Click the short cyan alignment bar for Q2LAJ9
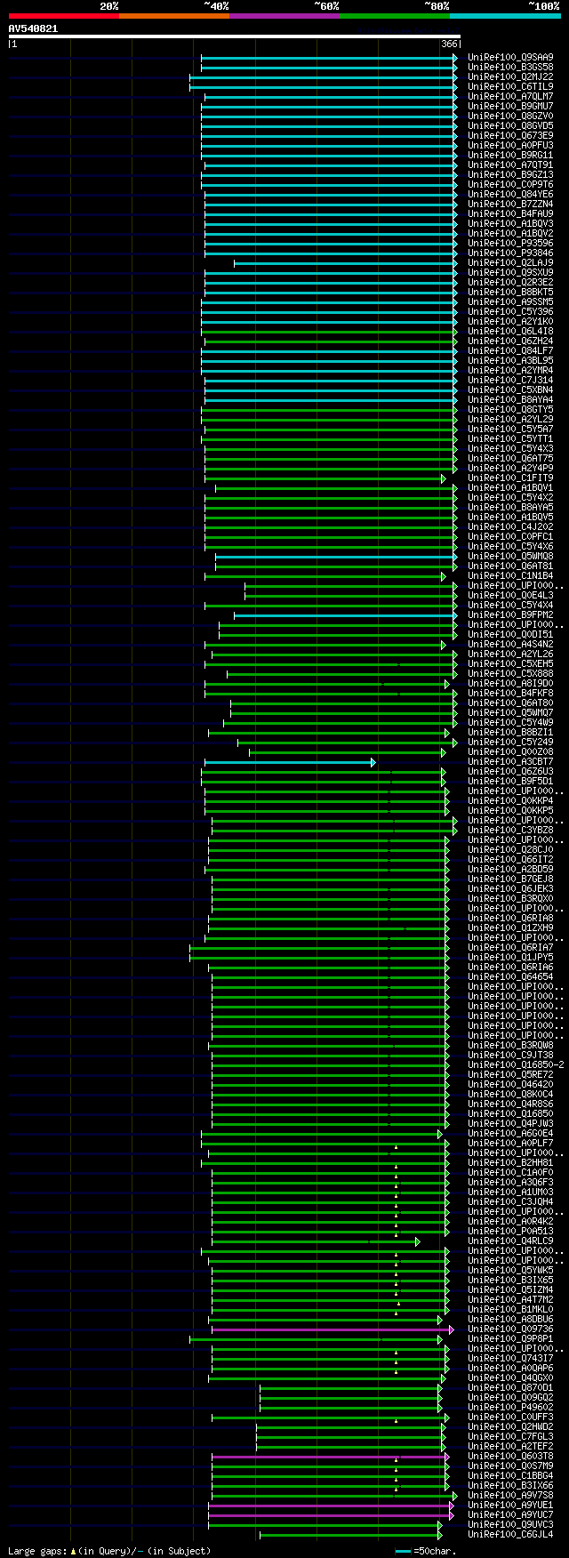 pos(345,263)
